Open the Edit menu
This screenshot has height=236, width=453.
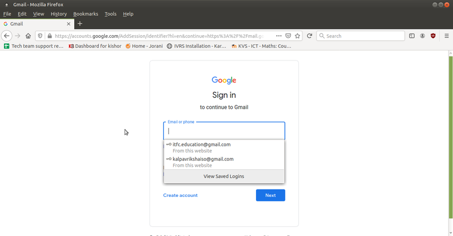point(22,14)
